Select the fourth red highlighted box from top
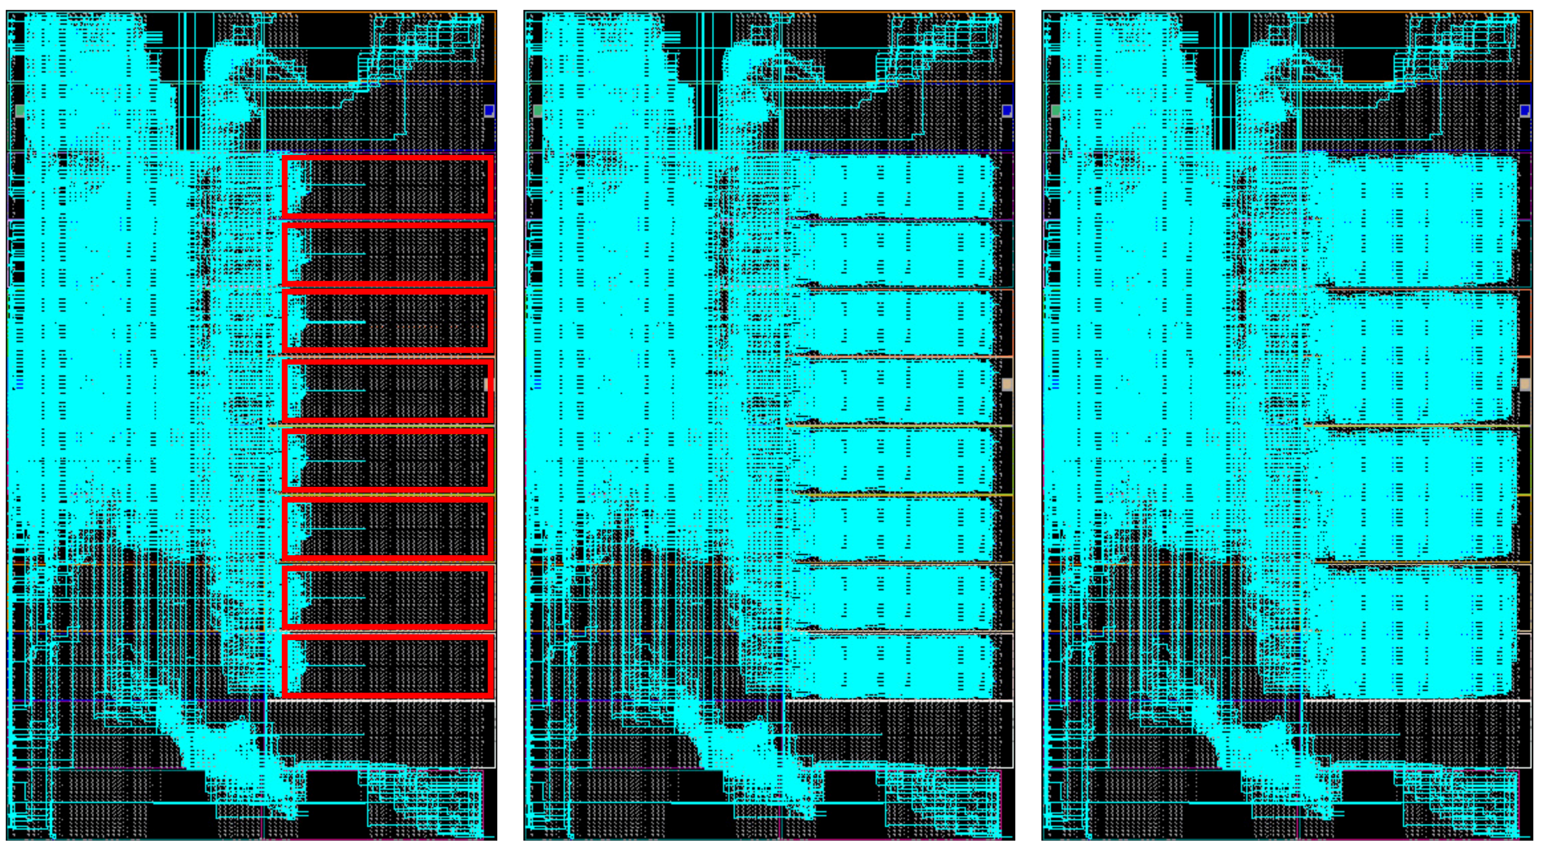Image resolution: width=1542 pixels, height=851 pixels. pos(388,391)
